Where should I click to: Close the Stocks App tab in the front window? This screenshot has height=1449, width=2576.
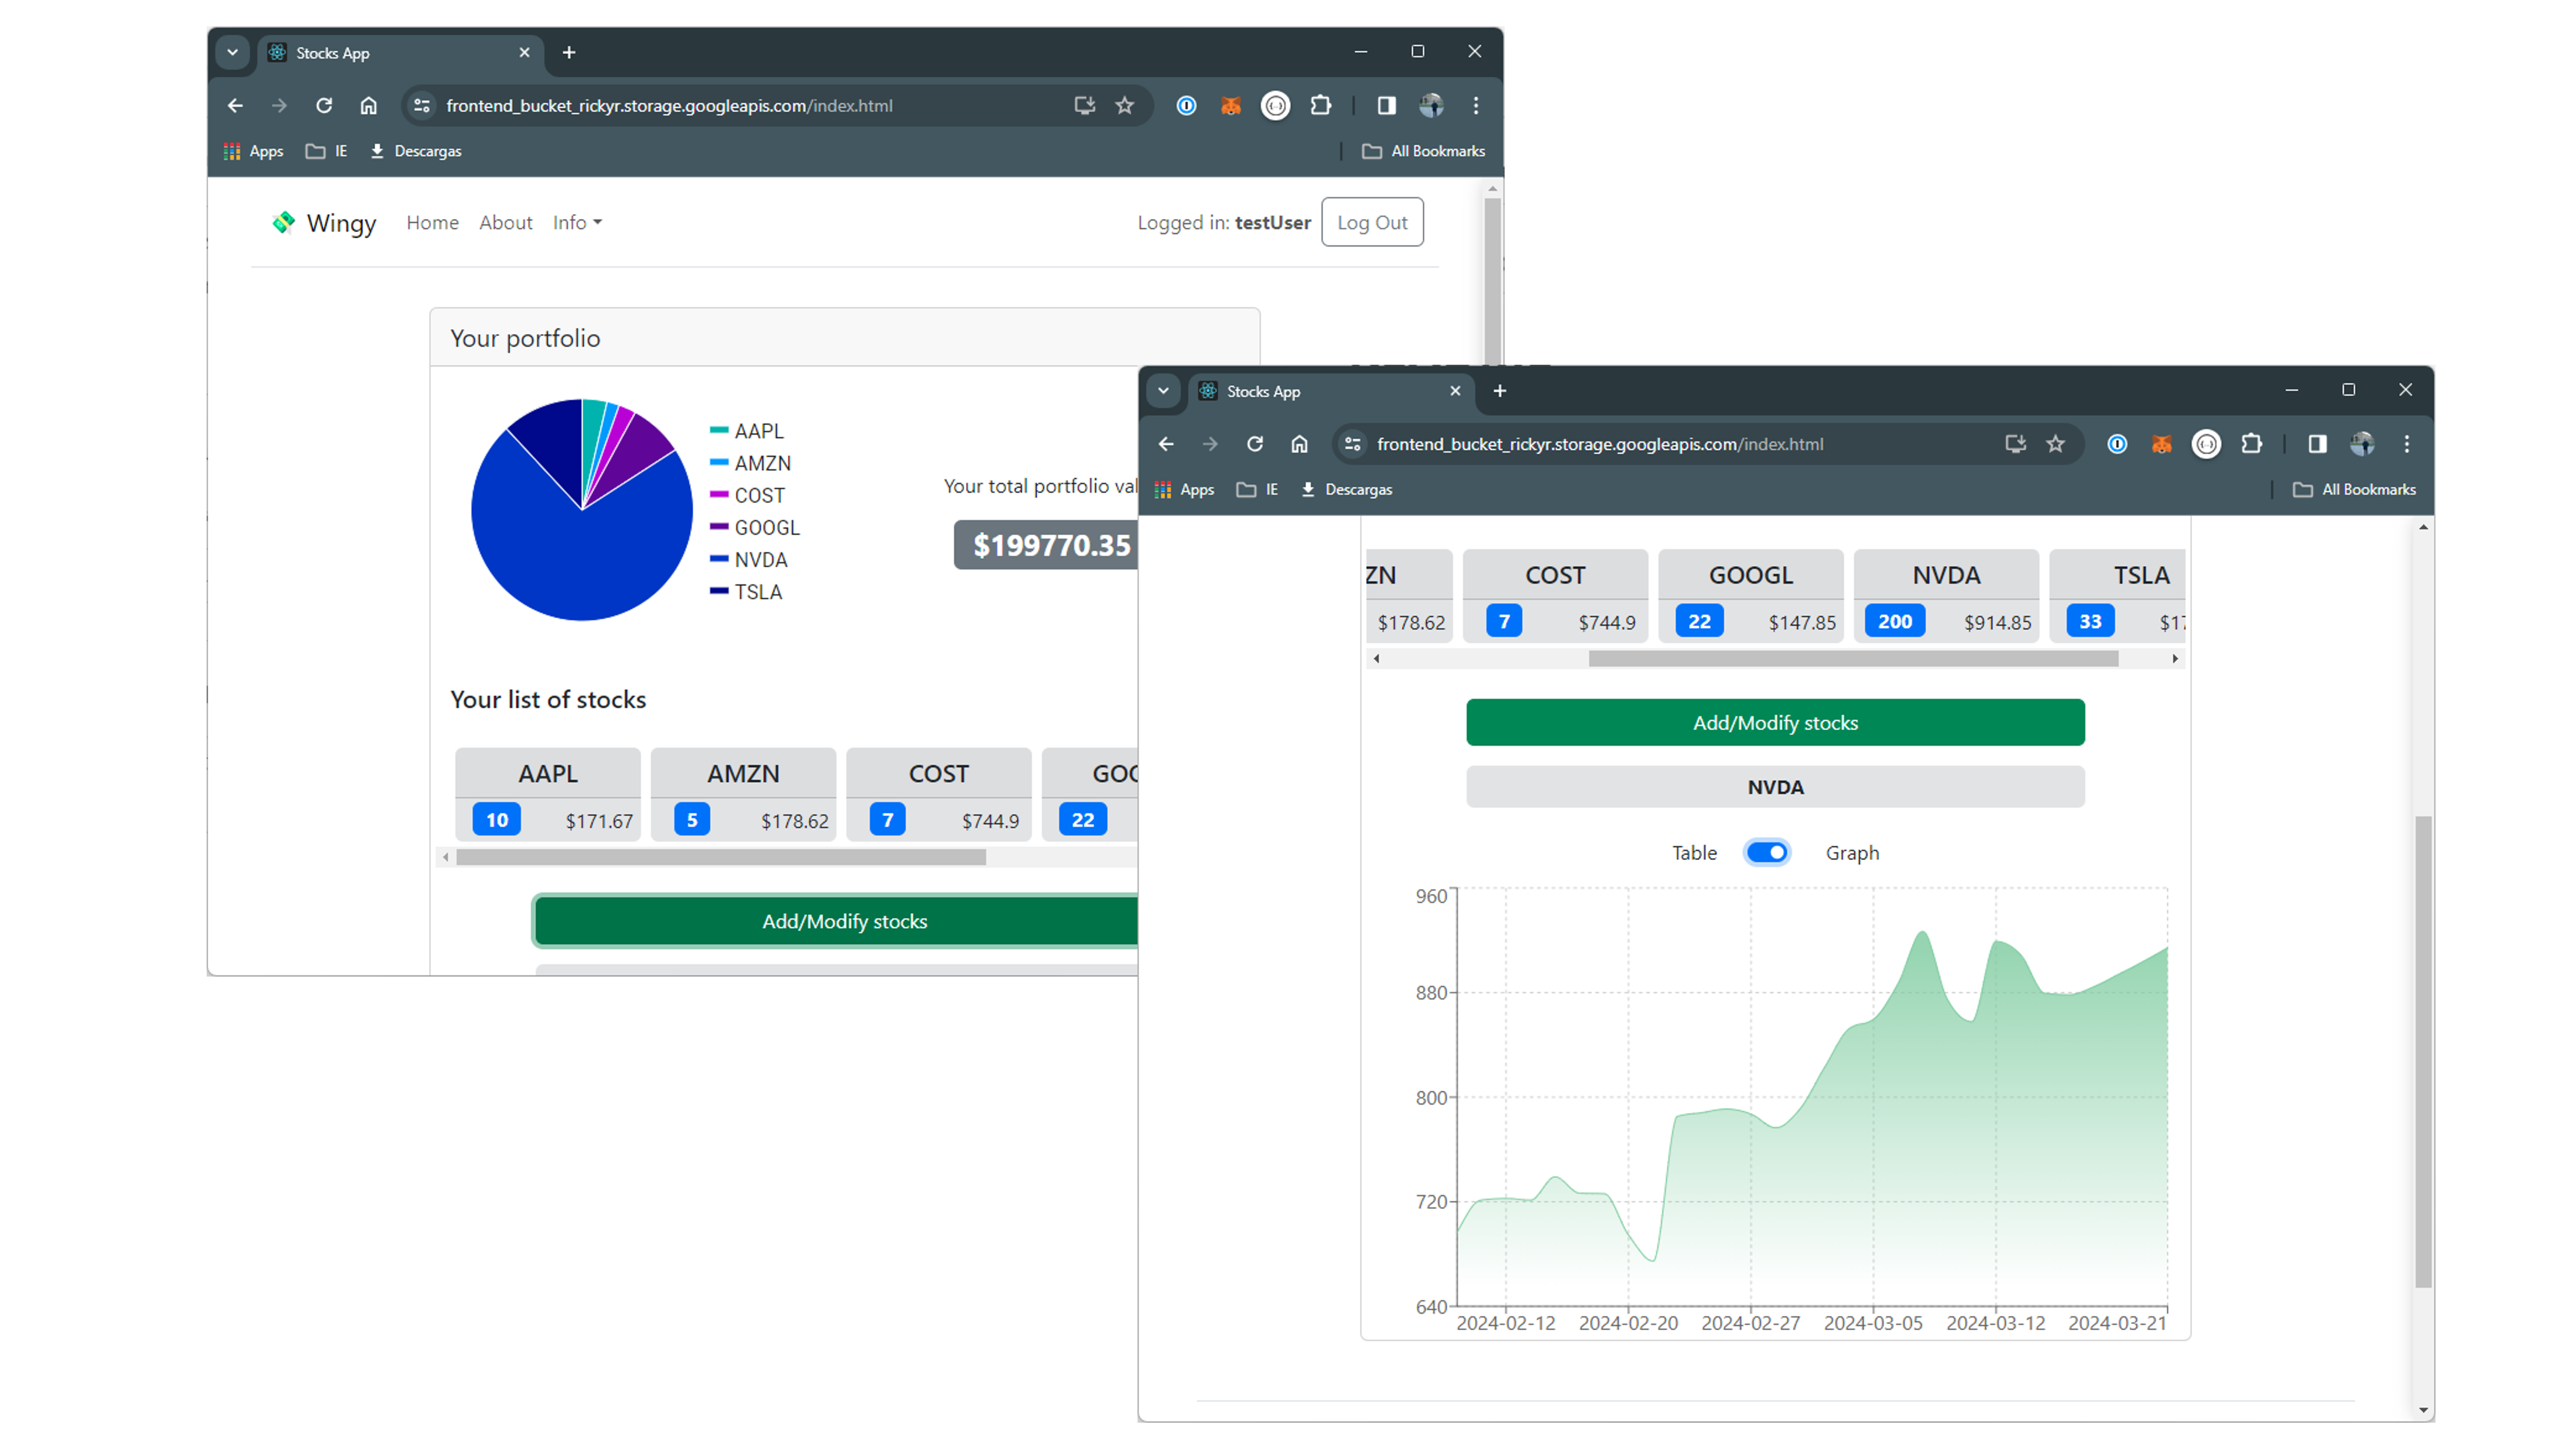click(x=1455, y=391)
